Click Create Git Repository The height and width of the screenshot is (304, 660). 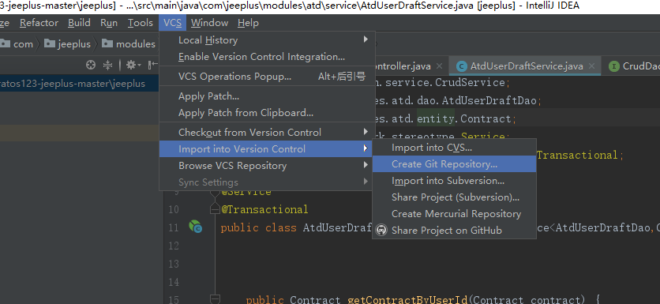click(454, 163)
